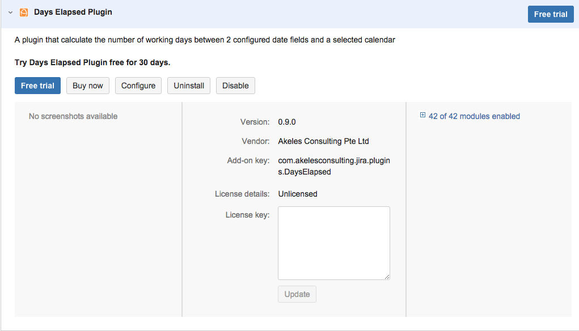
Task: Click the blue Free trial button below description
Action: point(37,85)
